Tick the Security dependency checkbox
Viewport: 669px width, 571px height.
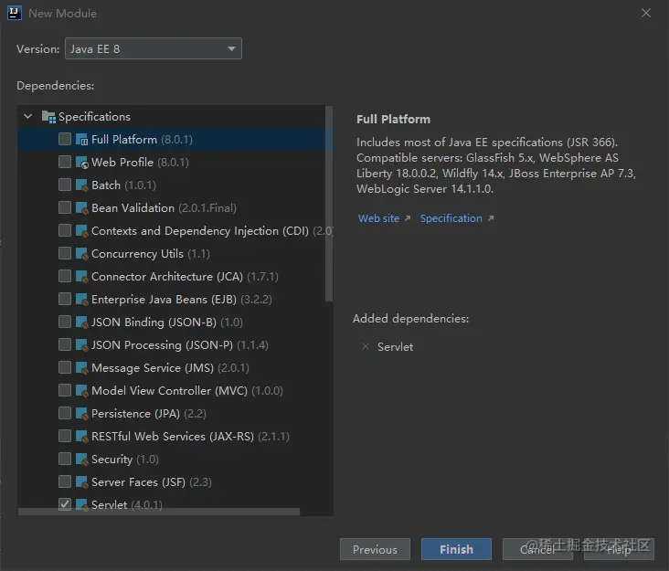click(x=65, y=459)
